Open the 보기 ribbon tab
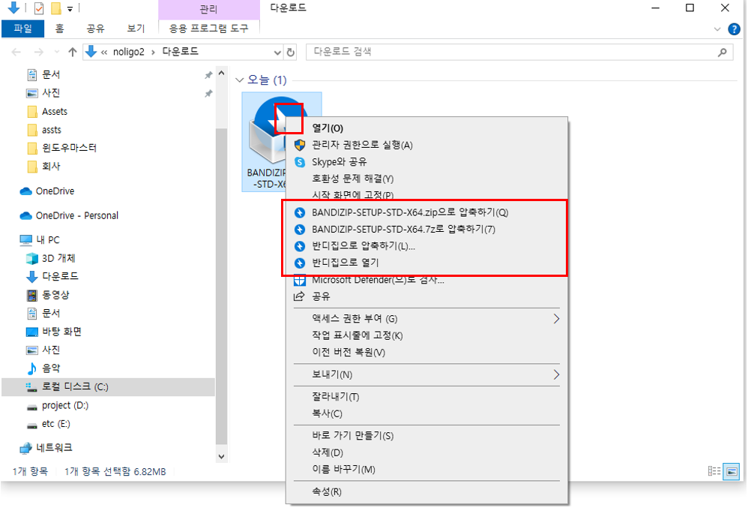This screenshot has height=508, width=751. [x=136, y=29]
